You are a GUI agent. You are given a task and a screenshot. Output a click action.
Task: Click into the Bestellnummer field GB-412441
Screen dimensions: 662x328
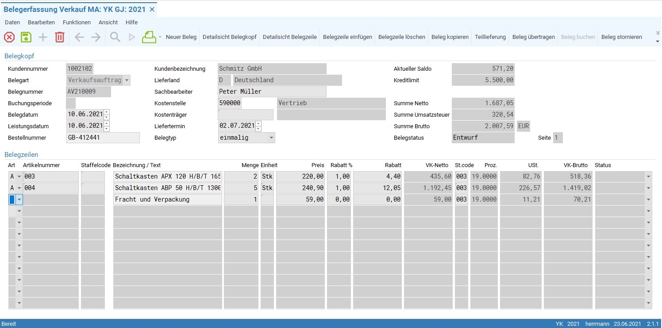(x=103, y=138)
